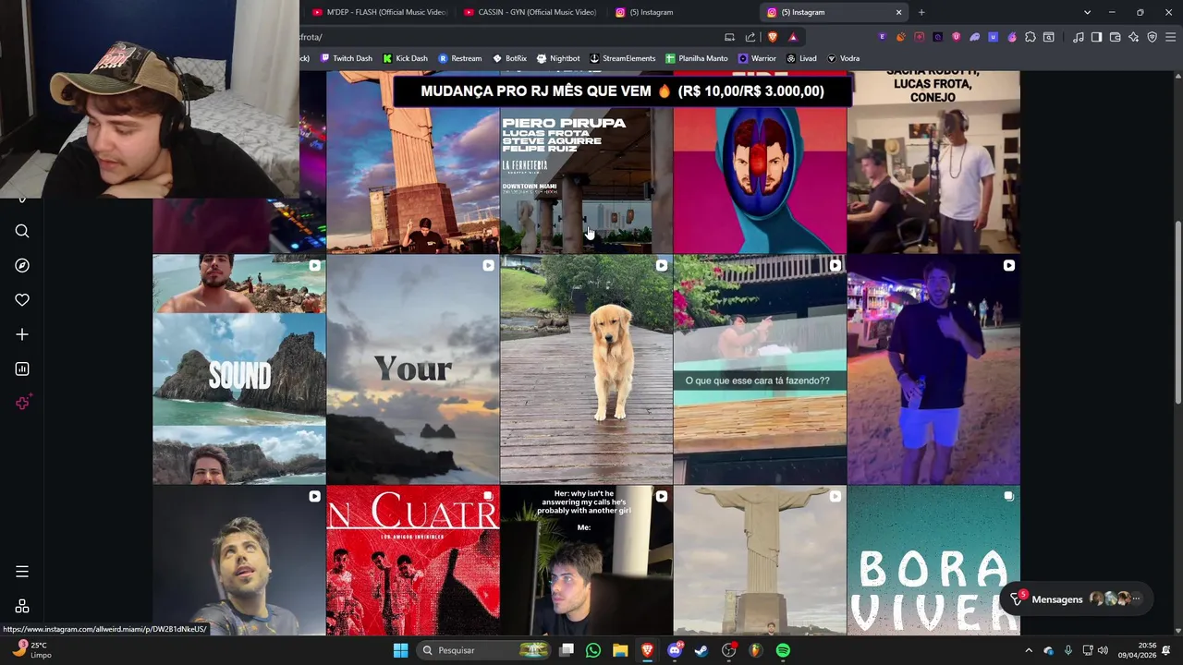Open the Warrior bookmark

click(x=757, y=58)
